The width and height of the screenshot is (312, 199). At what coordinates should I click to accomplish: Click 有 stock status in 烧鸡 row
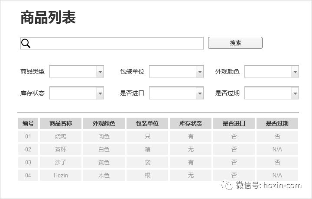point(191,136)
